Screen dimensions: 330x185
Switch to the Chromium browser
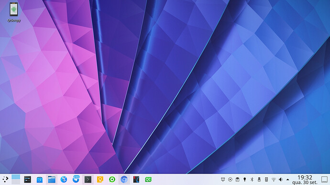click(x=124, y=180)
